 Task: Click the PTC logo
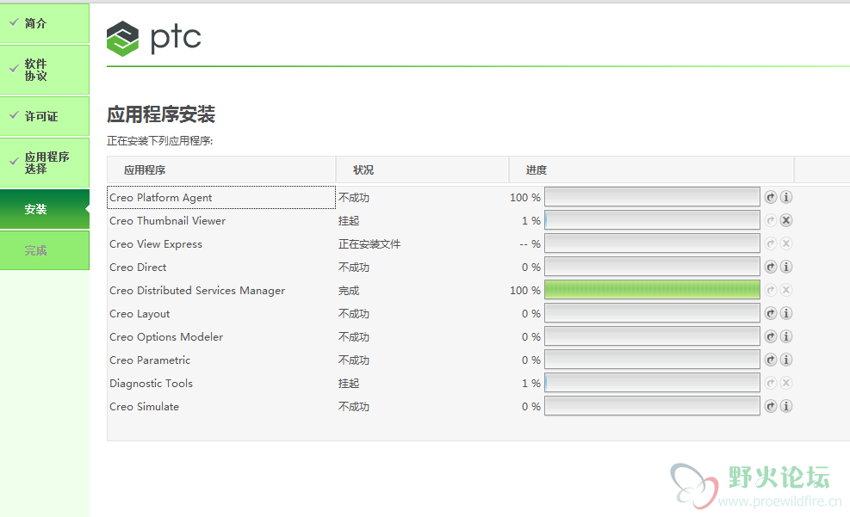click(154, 39)
